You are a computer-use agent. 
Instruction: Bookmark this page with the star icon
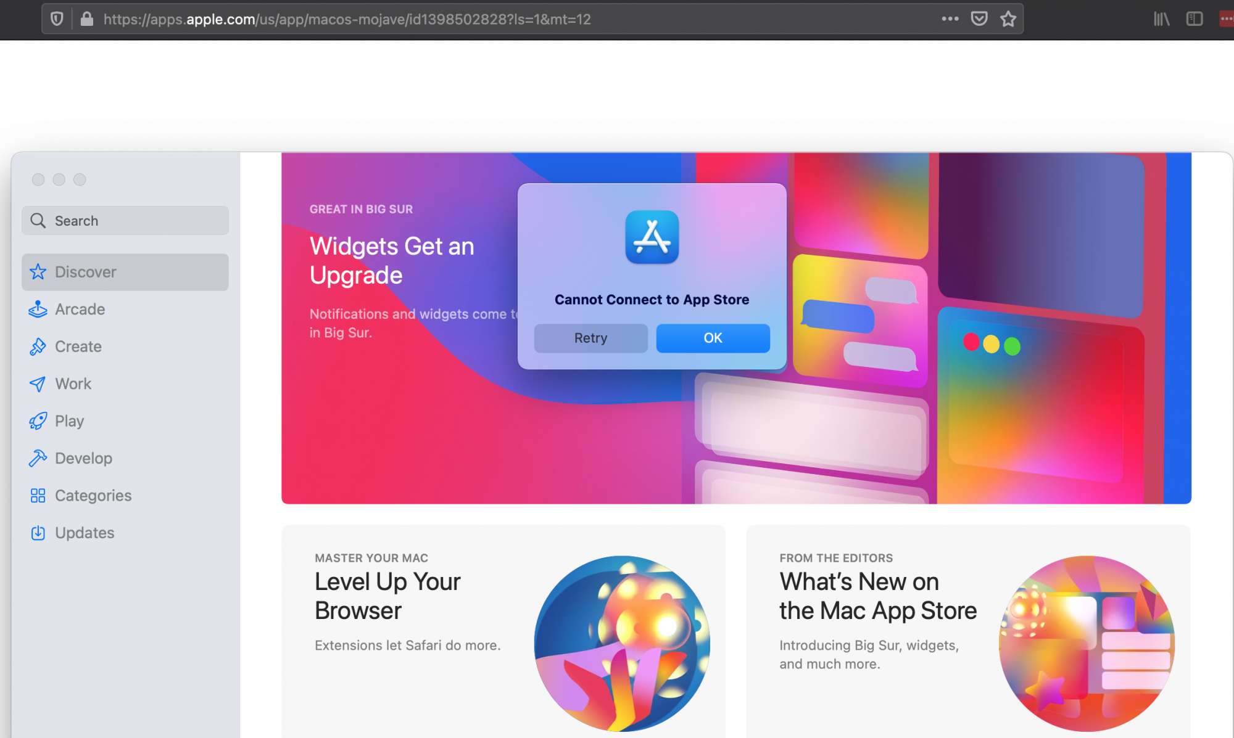(1008, 19)
